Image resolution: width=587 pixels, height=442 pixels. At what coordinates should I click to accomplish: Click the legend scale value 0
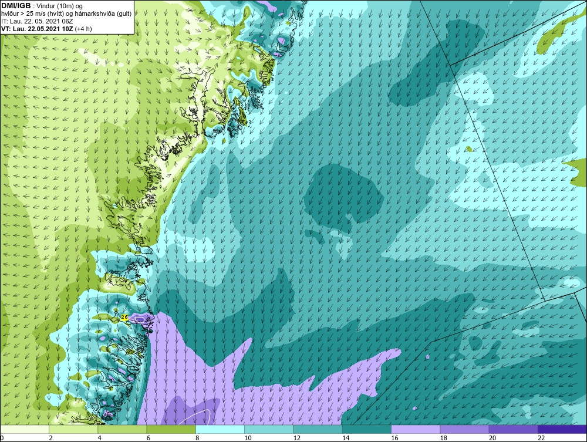tap(2, 438)
